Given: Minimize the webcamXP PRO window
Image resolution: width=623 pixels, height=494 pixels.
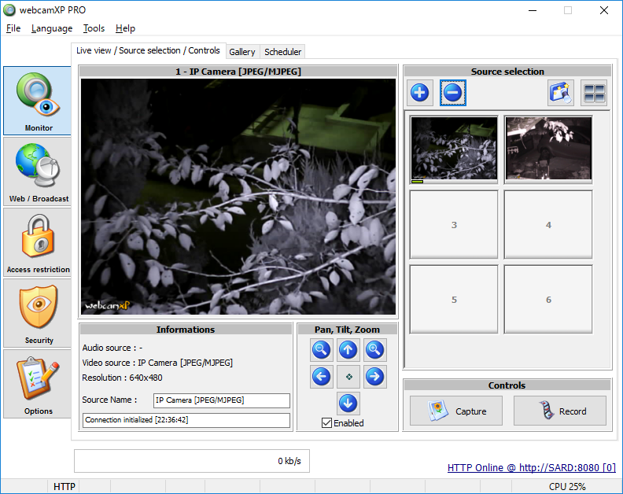Looking at the screenshot, I should pos(533,10).
